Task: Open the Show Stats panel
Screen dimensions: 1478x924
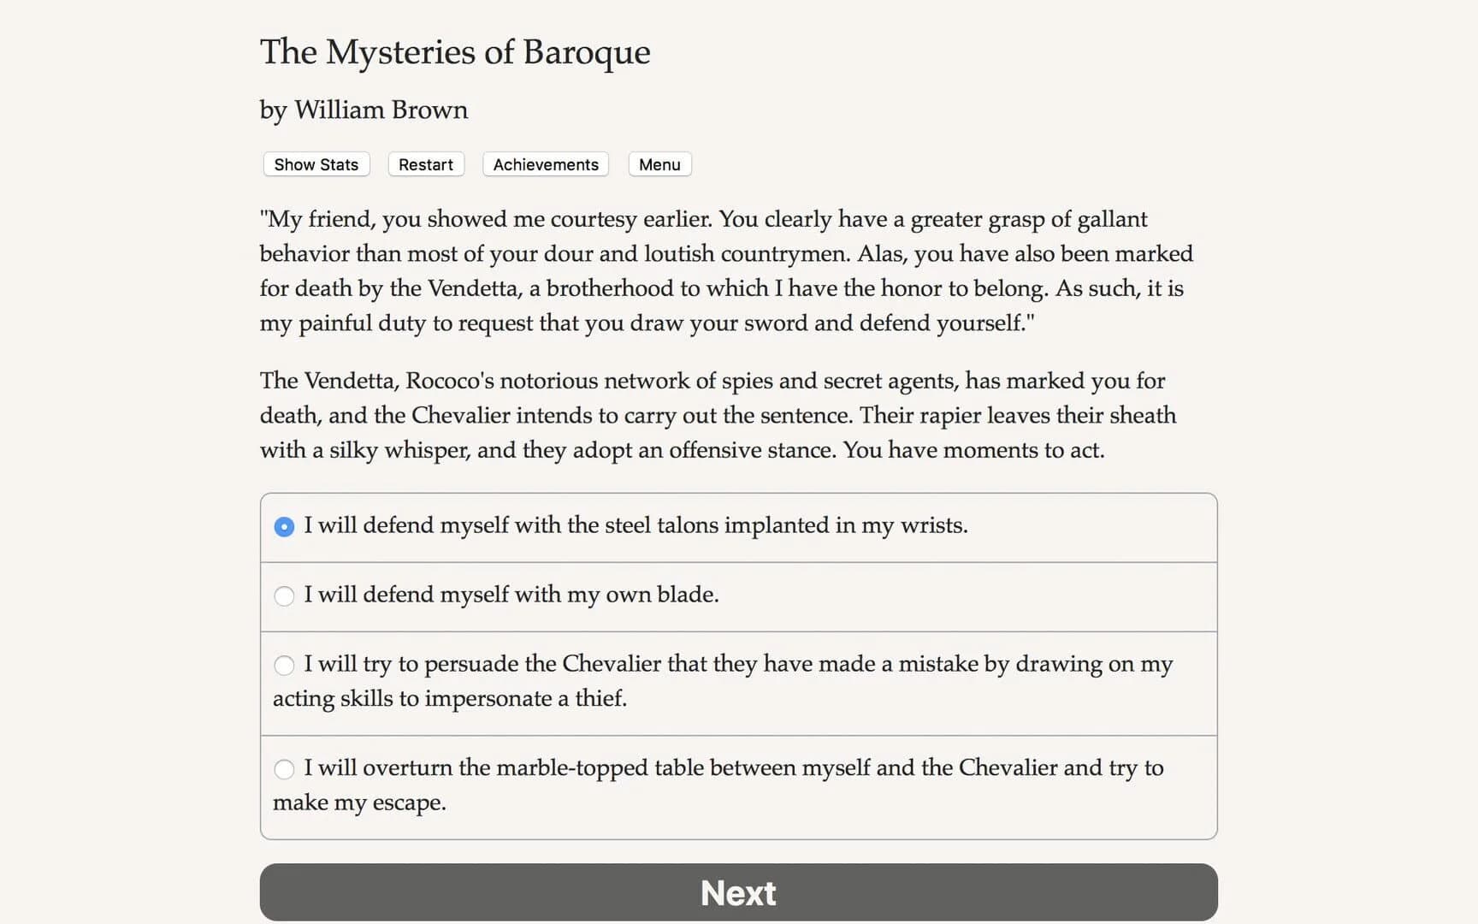Action: (316, 164)
